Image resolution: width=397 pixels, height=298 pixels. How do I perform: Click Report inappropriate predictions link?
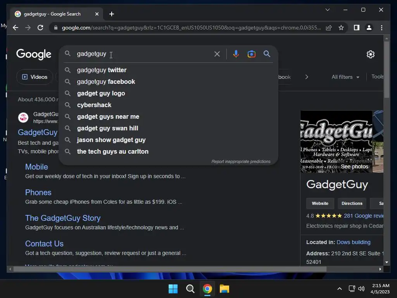coord(241,161)
